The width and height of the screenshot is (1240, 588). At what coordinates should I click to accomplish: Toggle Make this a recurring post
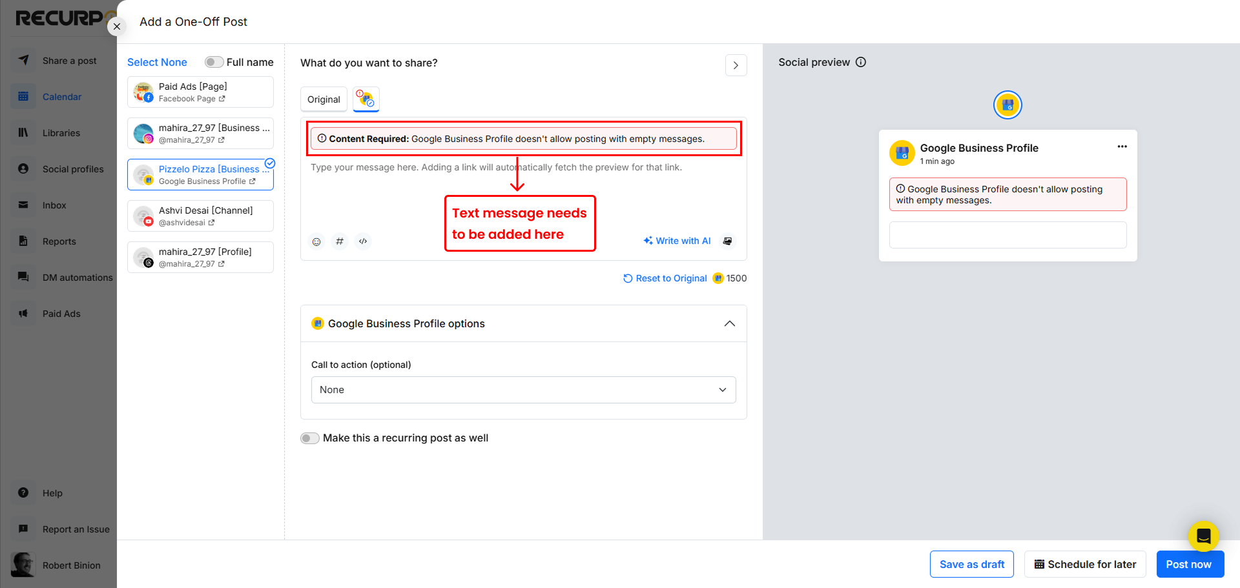point(310,438)
